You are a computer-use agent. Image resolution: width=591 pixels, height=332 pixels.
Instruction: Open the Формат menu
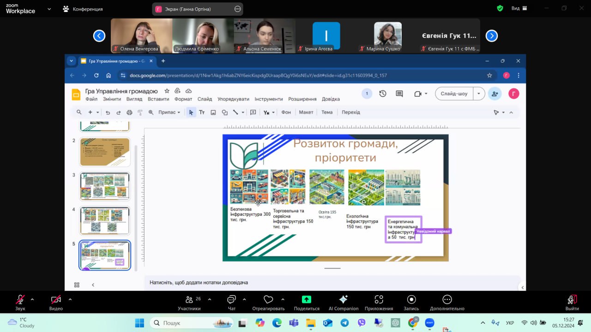[x=183, y=99]
